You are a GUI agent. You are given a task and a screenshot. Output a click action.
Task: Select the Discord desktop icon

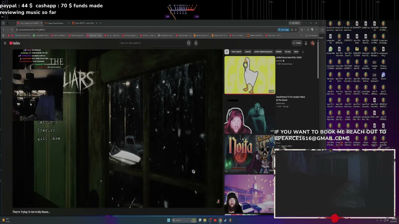pyautogui.click(x=383, y=76)
